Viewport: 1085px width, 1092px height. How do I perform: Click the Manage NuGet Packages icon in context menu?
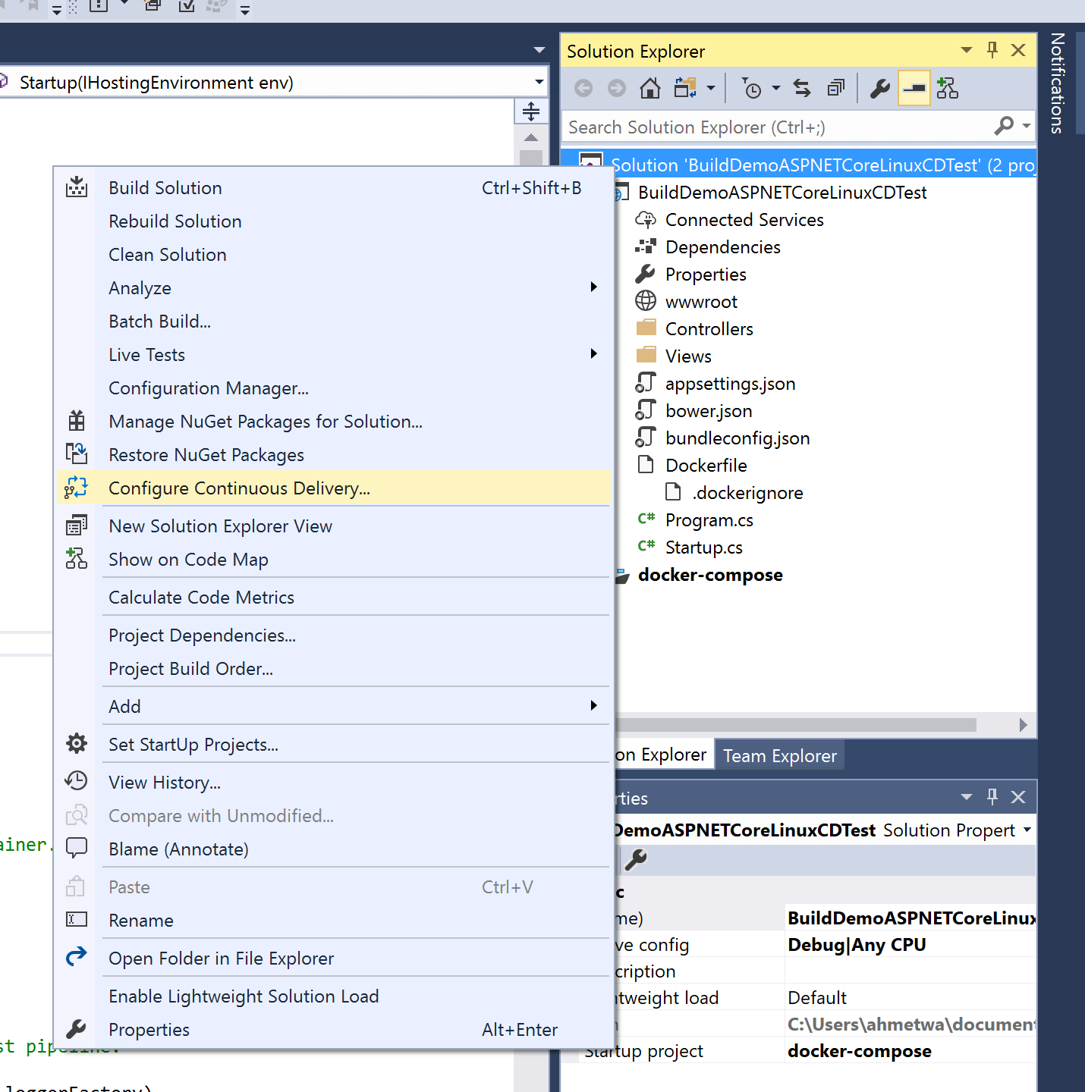tap(77, 421)
